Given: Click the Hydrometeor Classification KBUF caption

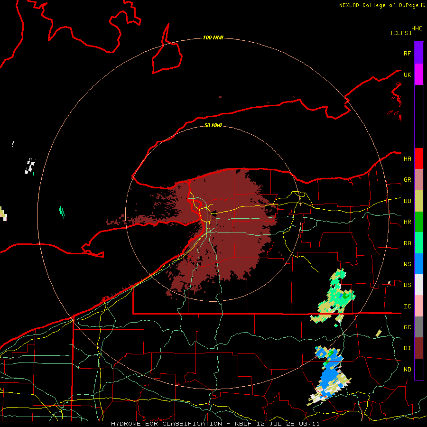Looking at the screenshot, I should click(215, 424).
